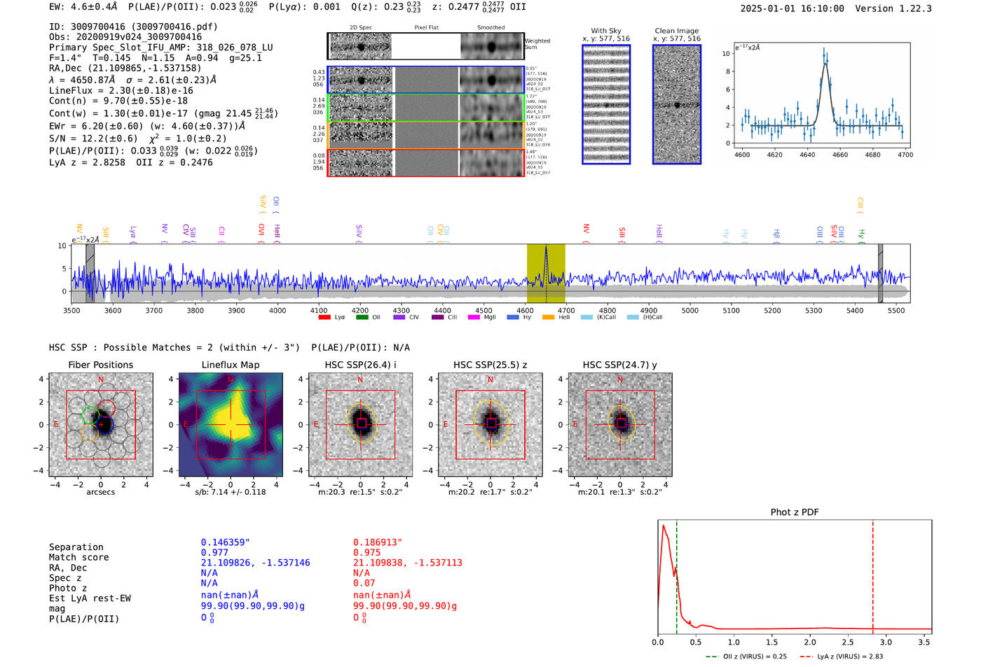Open the Fiber Positions image
This screenshot has height=667, width=981.
click(x=101, y=425)
